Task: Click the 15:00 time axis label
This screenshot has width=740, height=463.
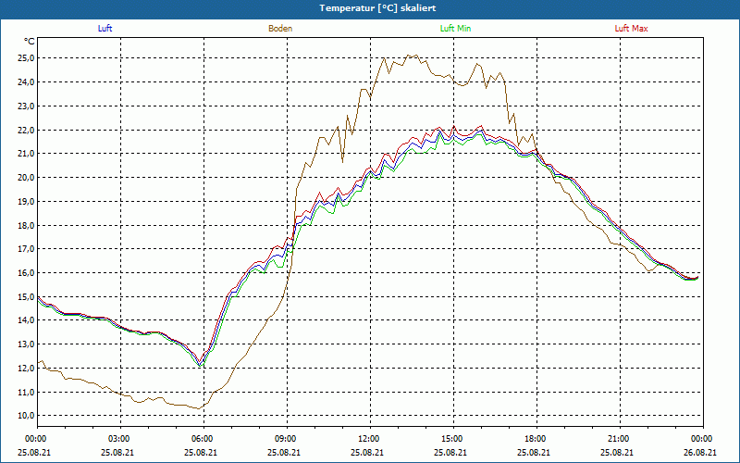Action: (453, 439)
